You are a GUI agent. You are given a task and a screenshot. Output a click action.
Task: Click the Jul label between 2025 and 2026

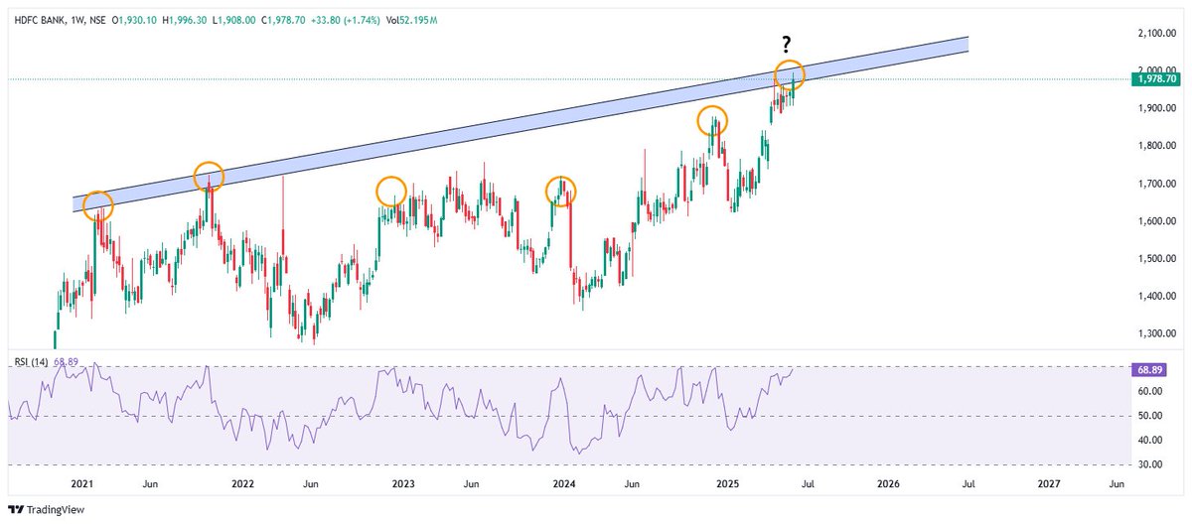coord(807,484)
